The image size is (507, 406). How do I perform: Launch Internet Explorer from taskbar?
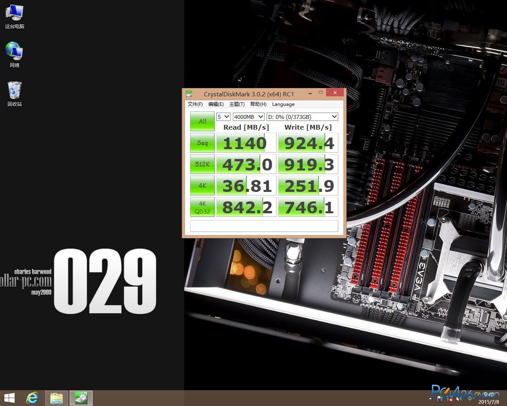click(32, 398)
